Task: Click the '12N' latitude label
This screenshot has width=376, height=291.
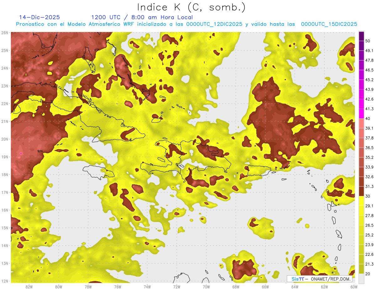Action: pos(5,281)
